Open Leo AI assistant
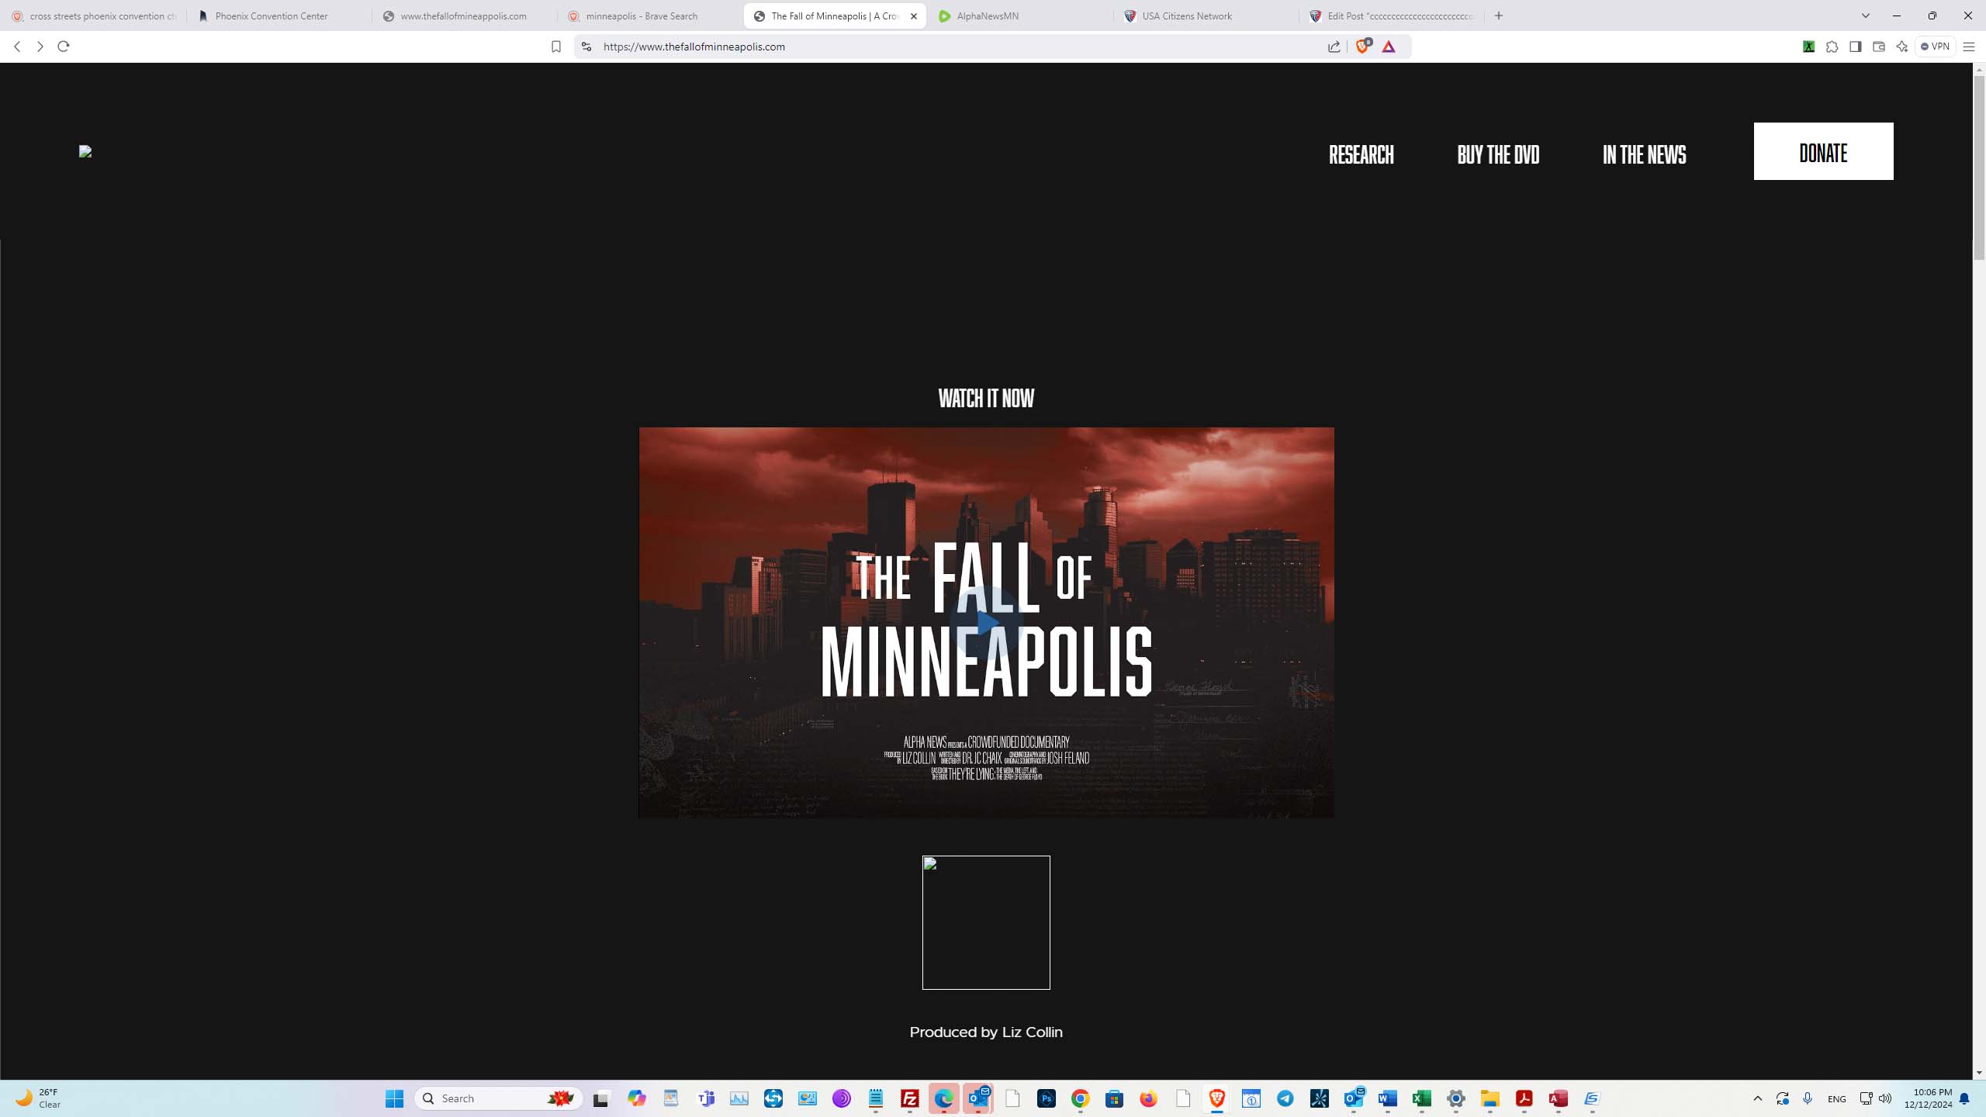This screenshot has width=1986, height=1117. tap(1901, 47)
